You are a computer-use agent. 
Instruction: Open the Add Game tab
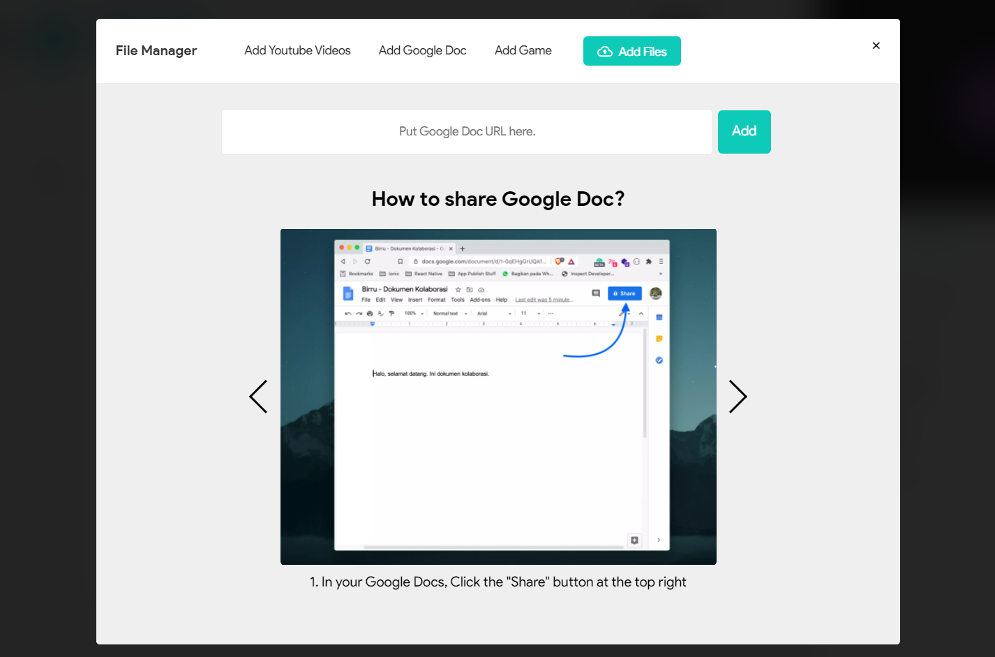point(523,50)
